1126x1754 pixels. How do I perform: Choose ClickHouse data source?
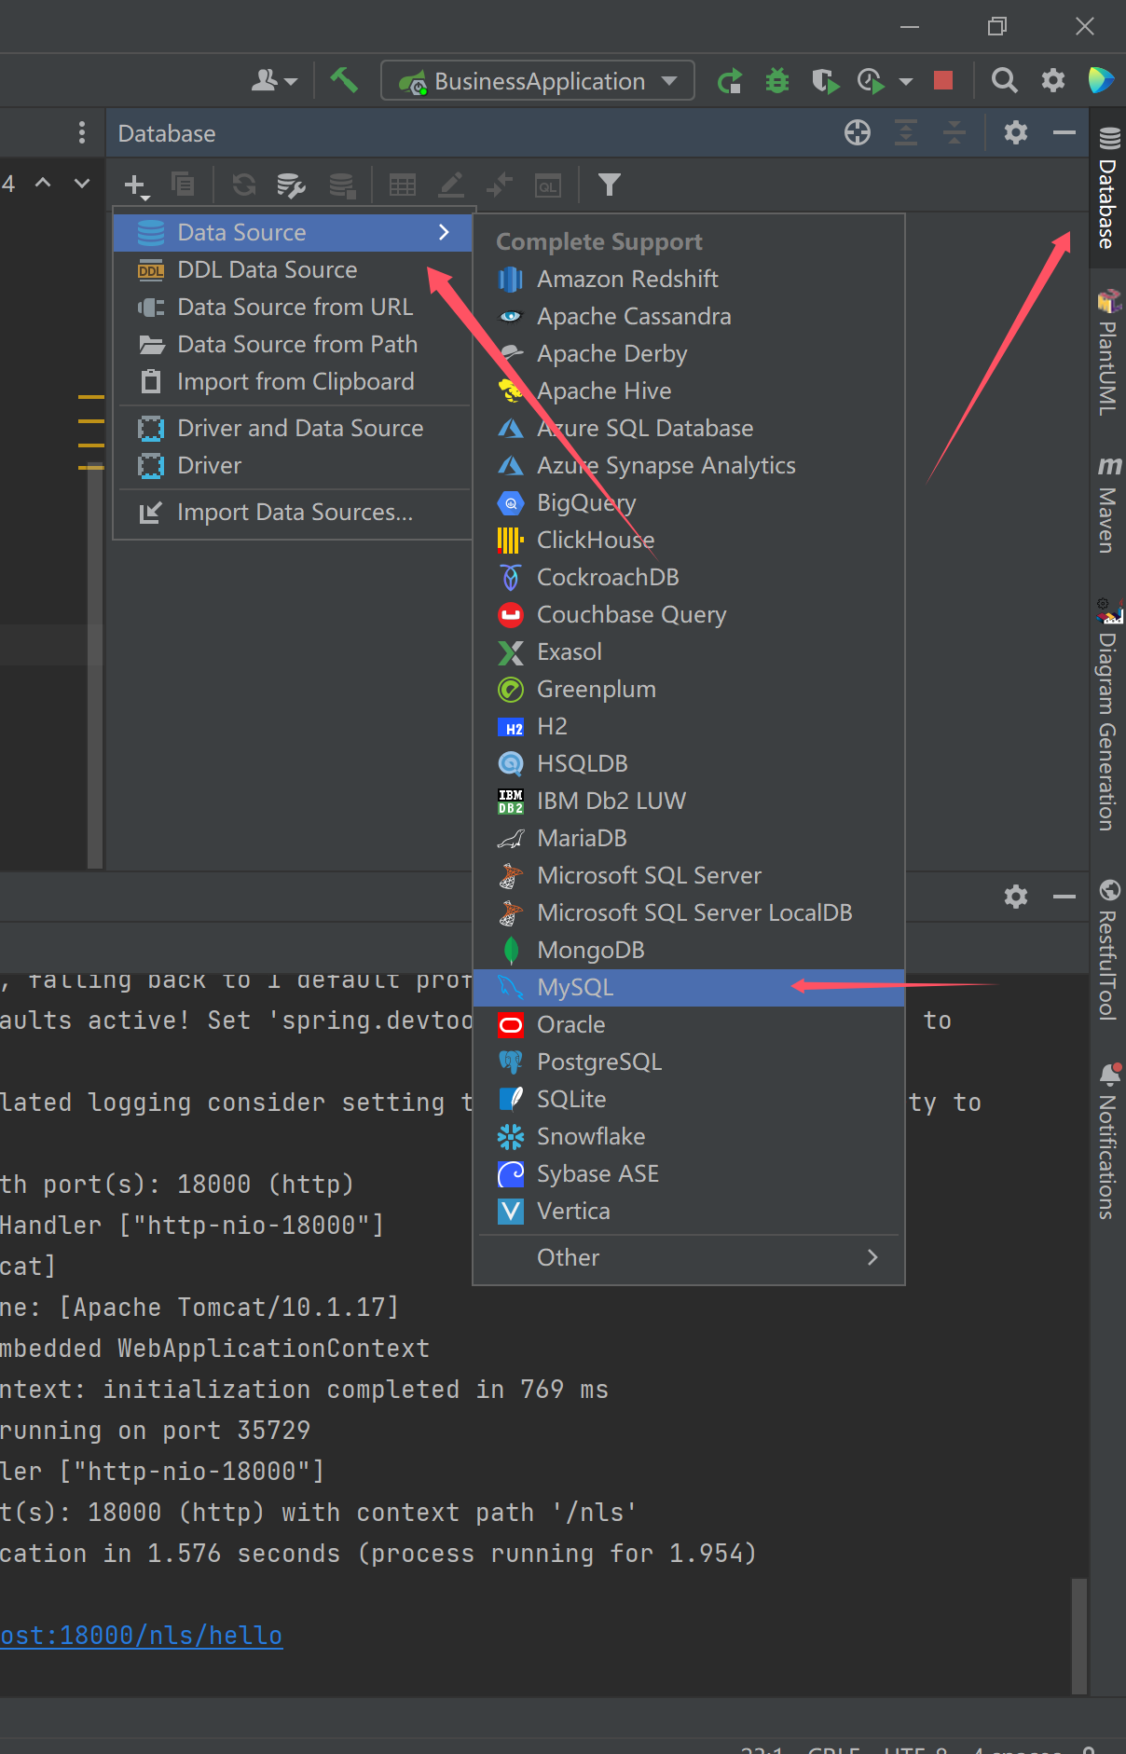click(689, 540)
